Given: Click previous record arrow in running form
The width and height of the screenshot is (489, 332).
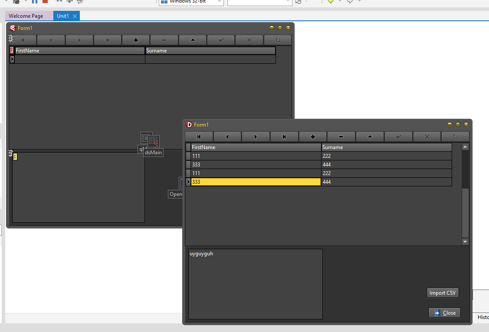Looking at the screenshot, I should (x=227, y=137).
